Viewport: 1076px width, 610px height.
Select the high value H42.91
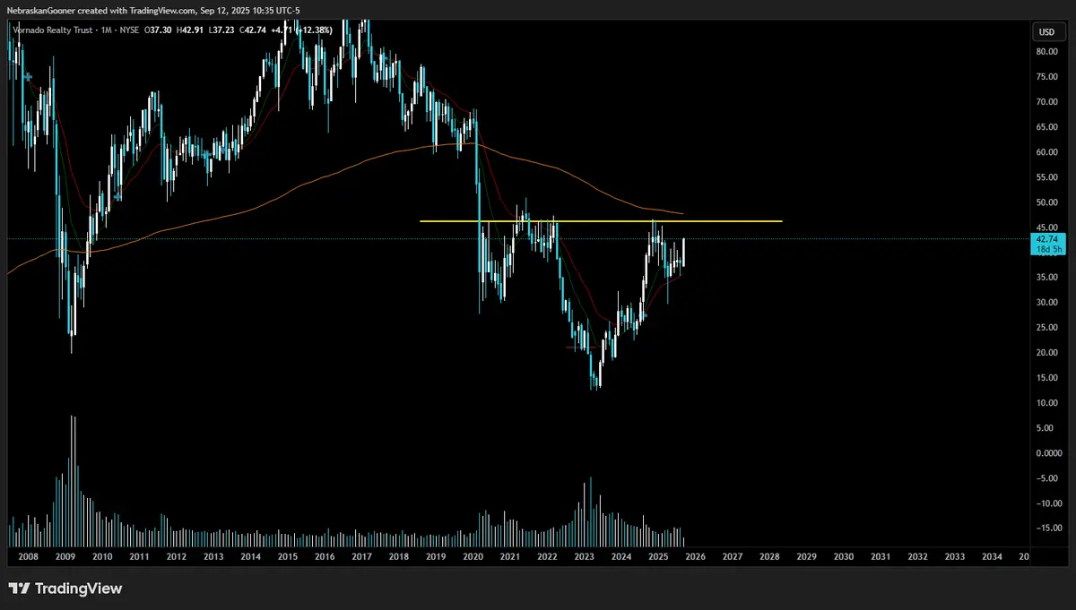(190, 30)
